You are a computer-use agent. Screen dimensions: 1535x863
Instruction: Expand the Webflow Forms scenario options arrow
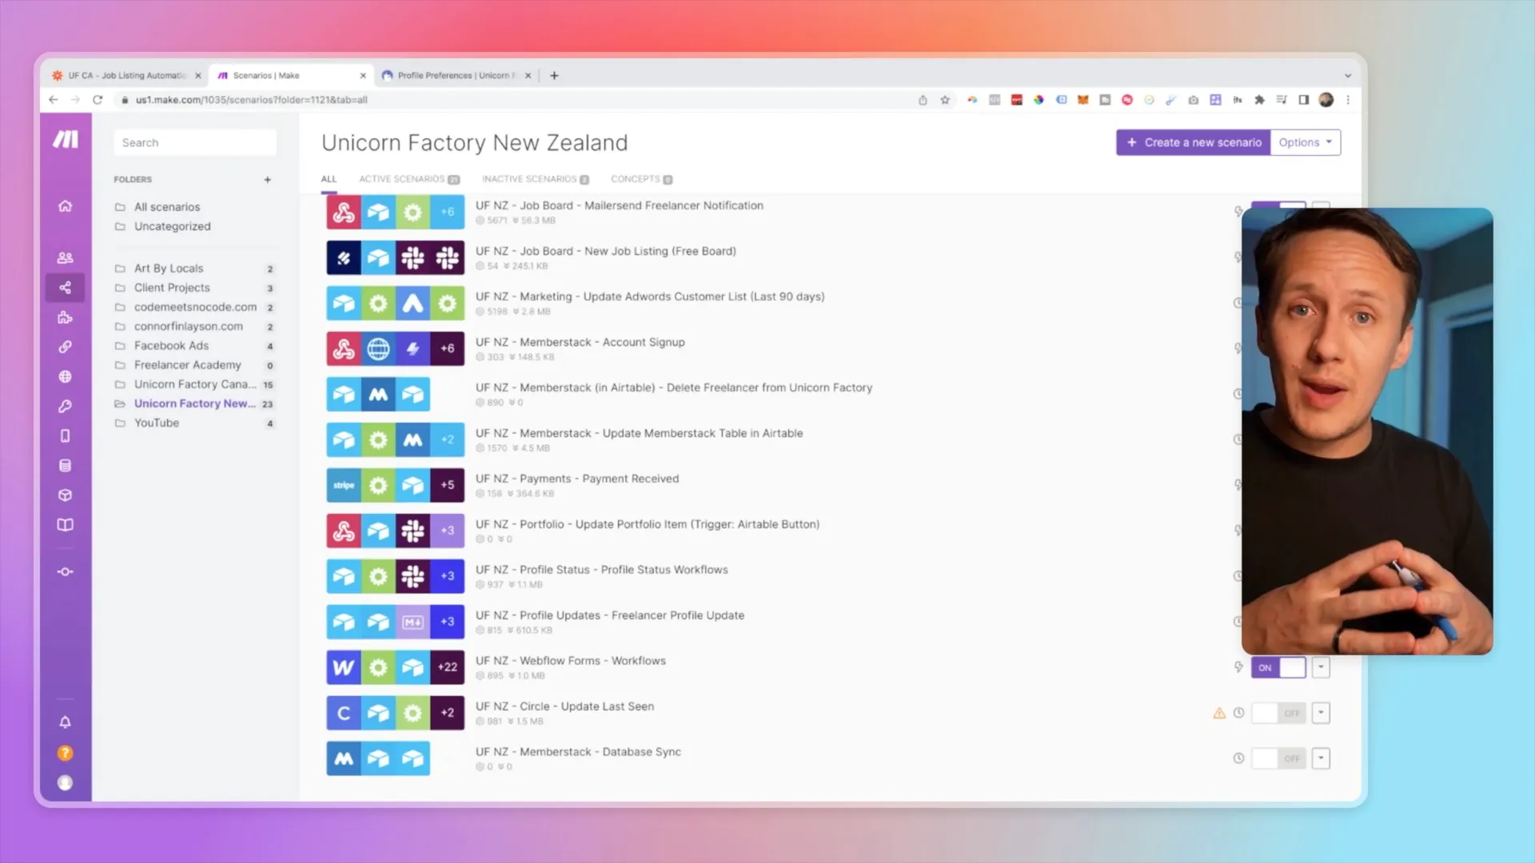(1321, 667)
